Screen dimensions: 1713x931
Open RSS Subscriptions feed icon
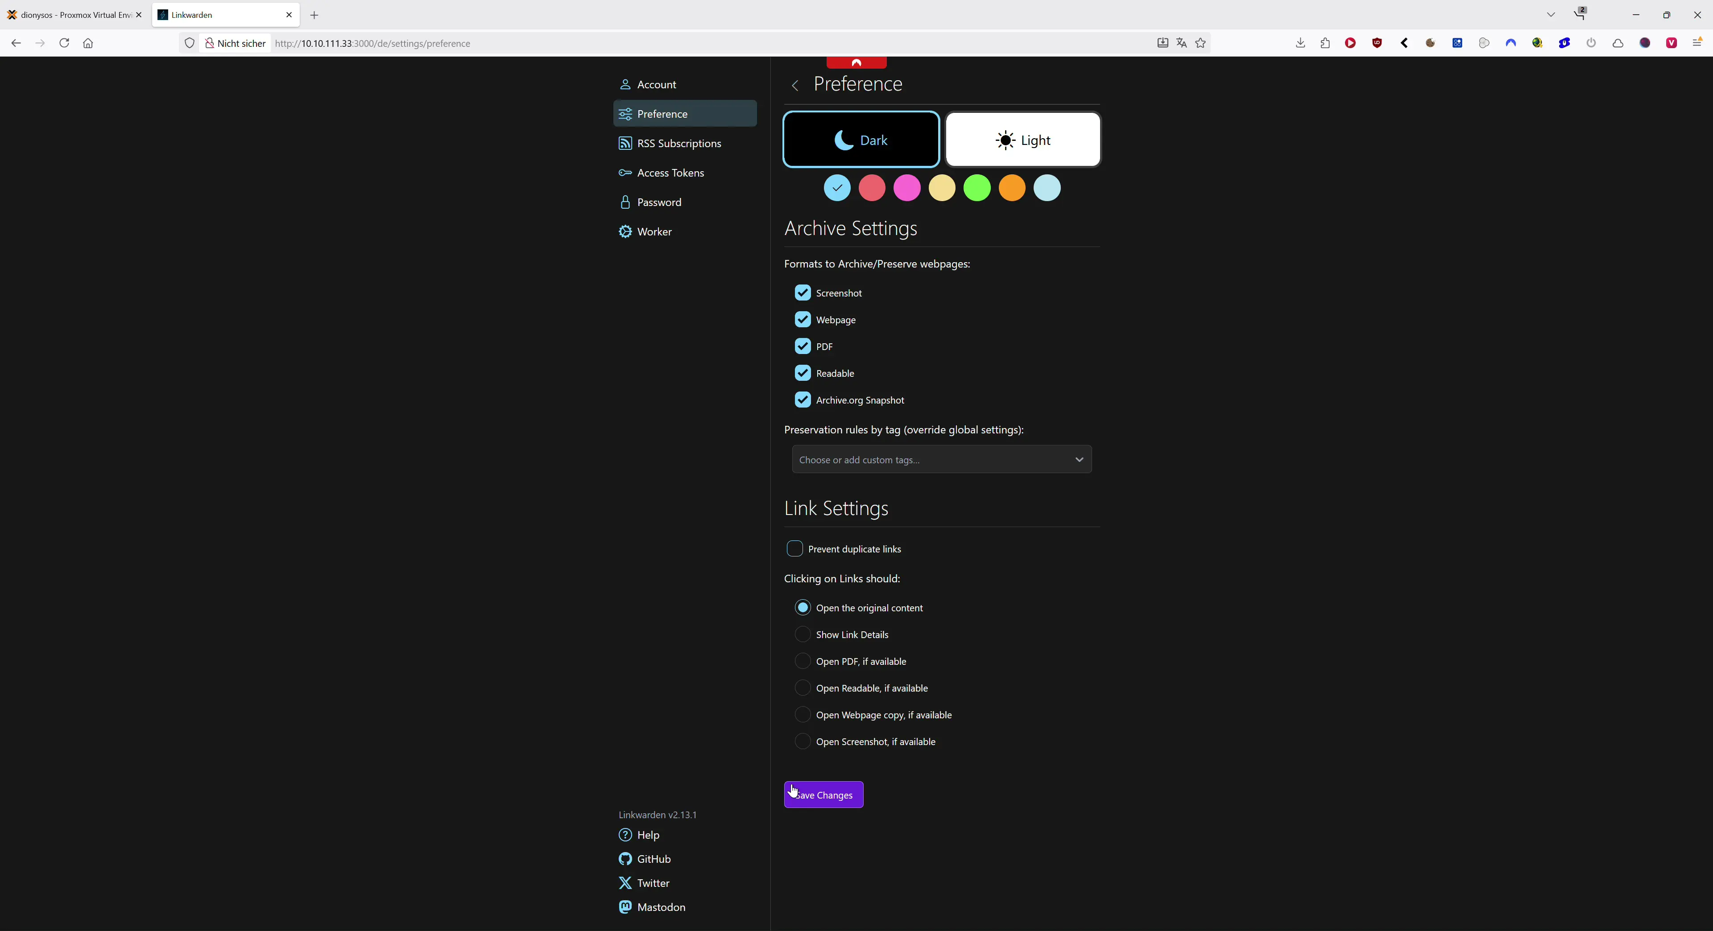pos(625,143)
